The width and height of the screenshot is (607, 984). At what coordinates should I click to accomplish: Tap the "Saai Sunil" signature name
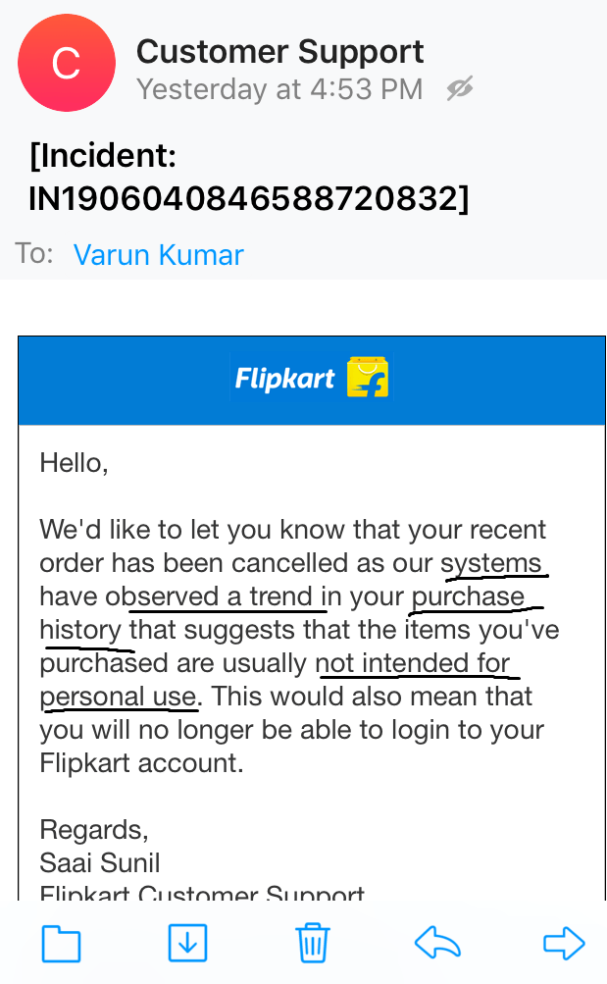99,863
